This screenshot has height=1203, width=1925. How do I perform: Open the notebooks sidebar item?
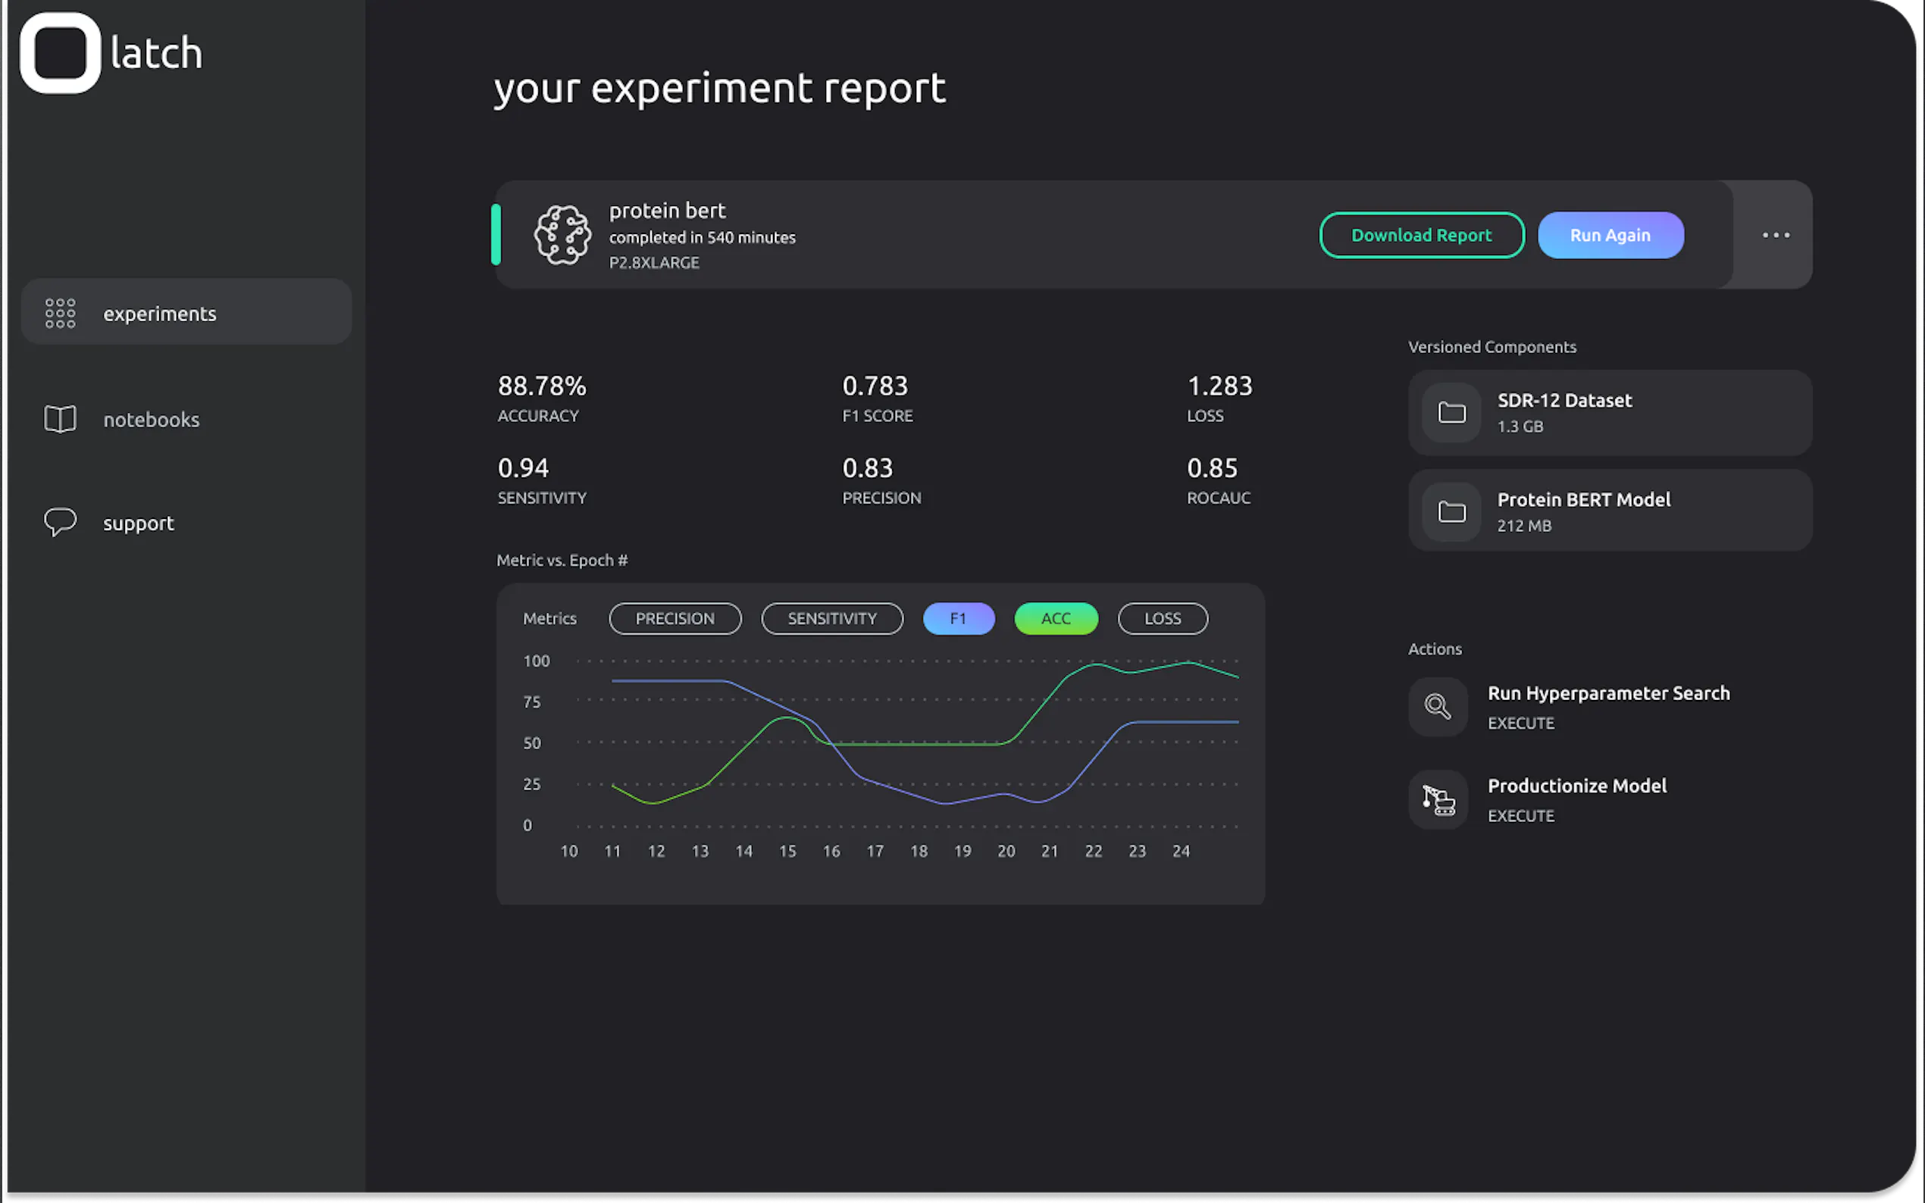pos(152,419)
